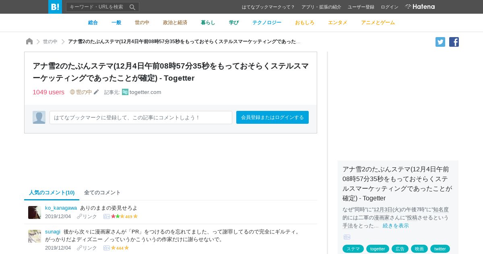Open sidebar article title アナ雪2のたぶんステマ

[x=397, y=183]
